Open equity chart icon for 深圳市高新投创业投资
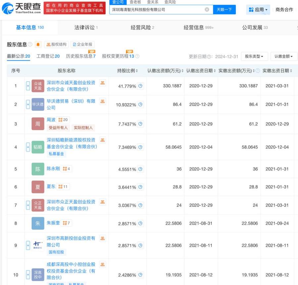This screenshot has height=285, width=298. 103,238
